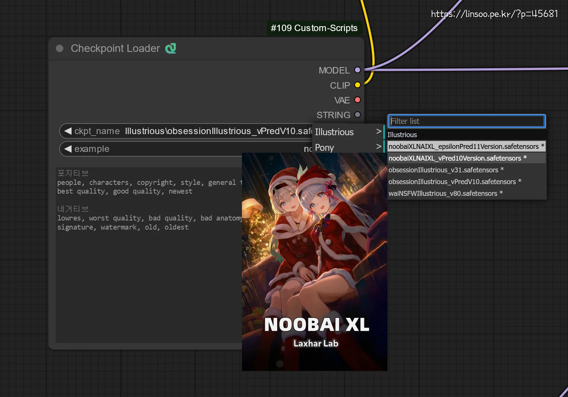This screenshot has height=397, width=568.
Task: Open the example dropdown widget
Action: click(186, 149)
